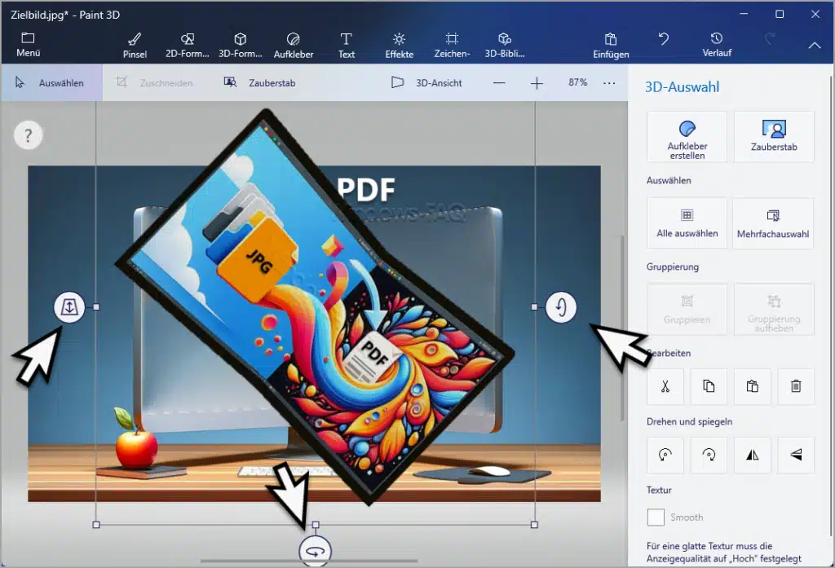835x568 pixels.
Task: Copy the selection with the copy icon
Action: pos(709,386)
